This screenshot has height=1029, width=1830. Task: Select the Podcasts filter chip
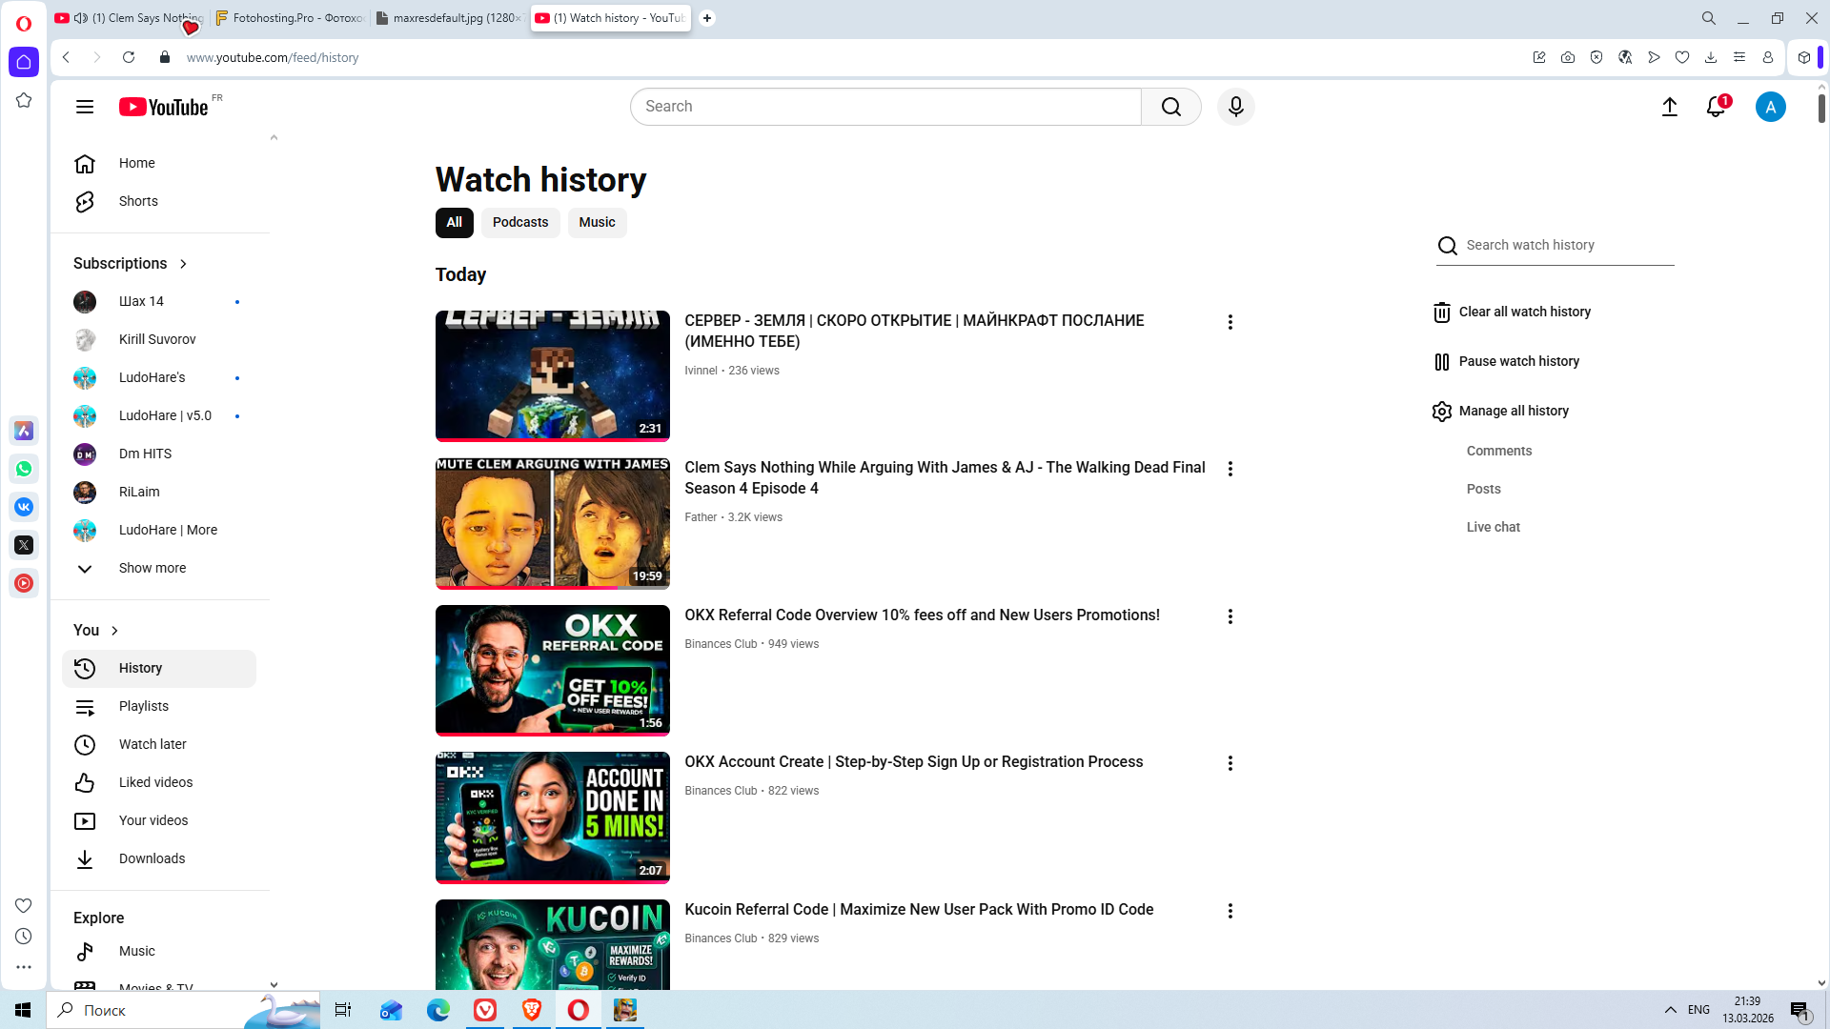[519, 222]
